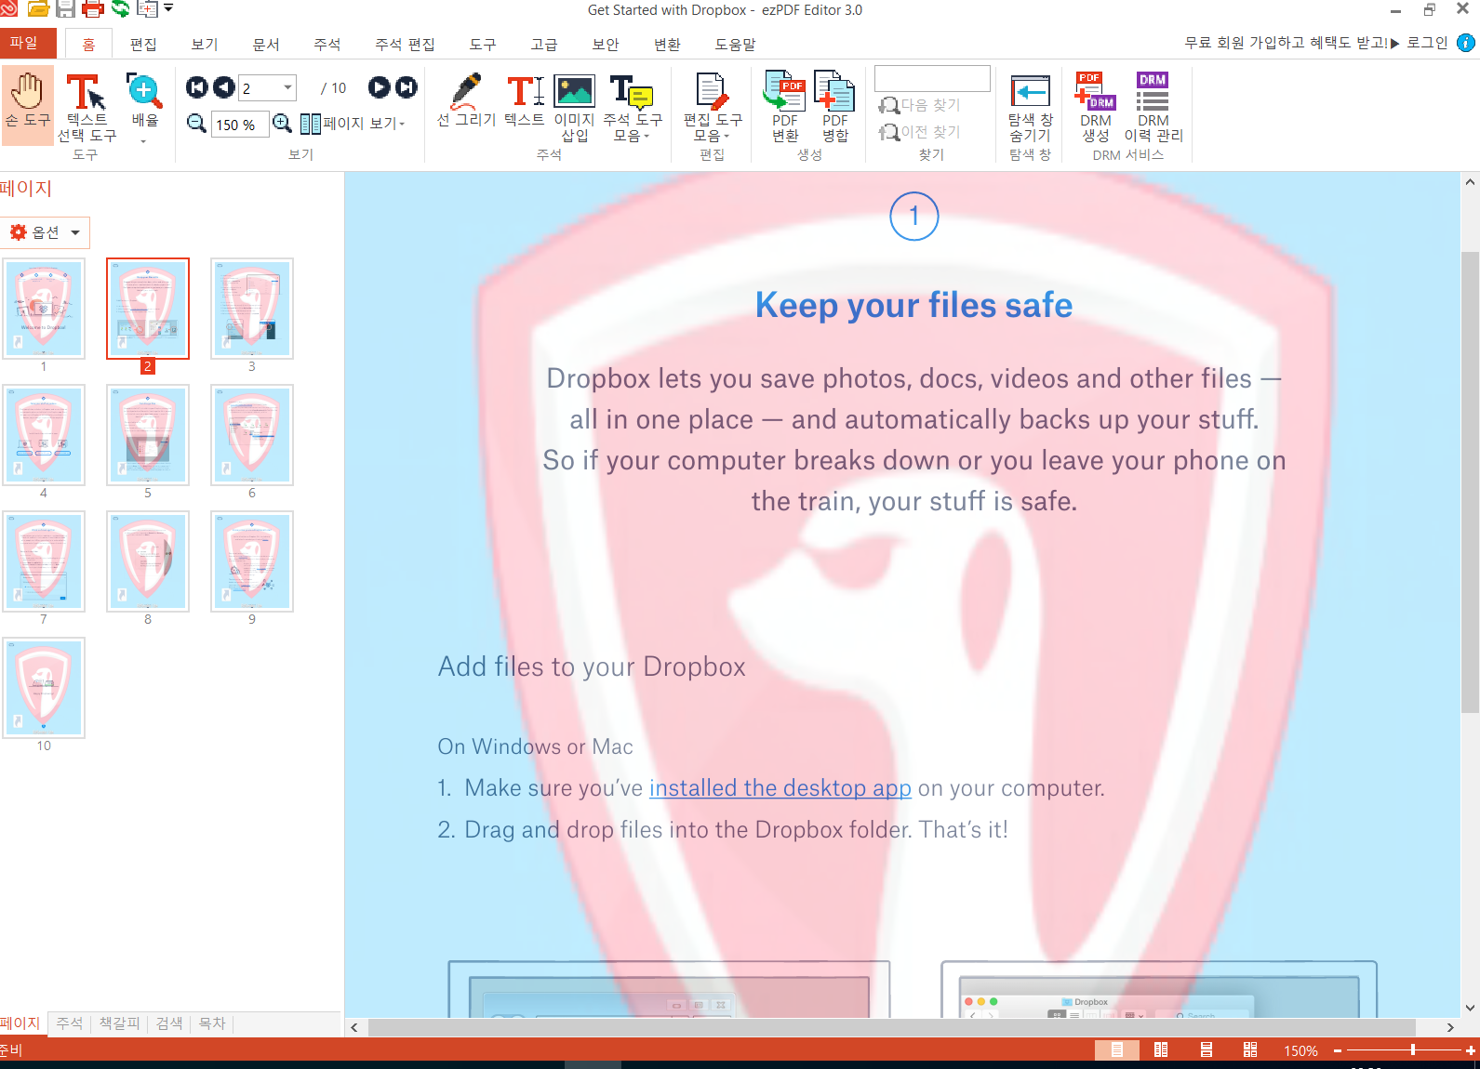
Task: Select the Hand tool (손 도구)
Action: (27, 104)
